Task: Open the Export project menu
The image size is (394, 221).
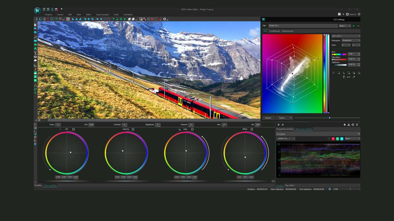Action: tap(103, 15)
